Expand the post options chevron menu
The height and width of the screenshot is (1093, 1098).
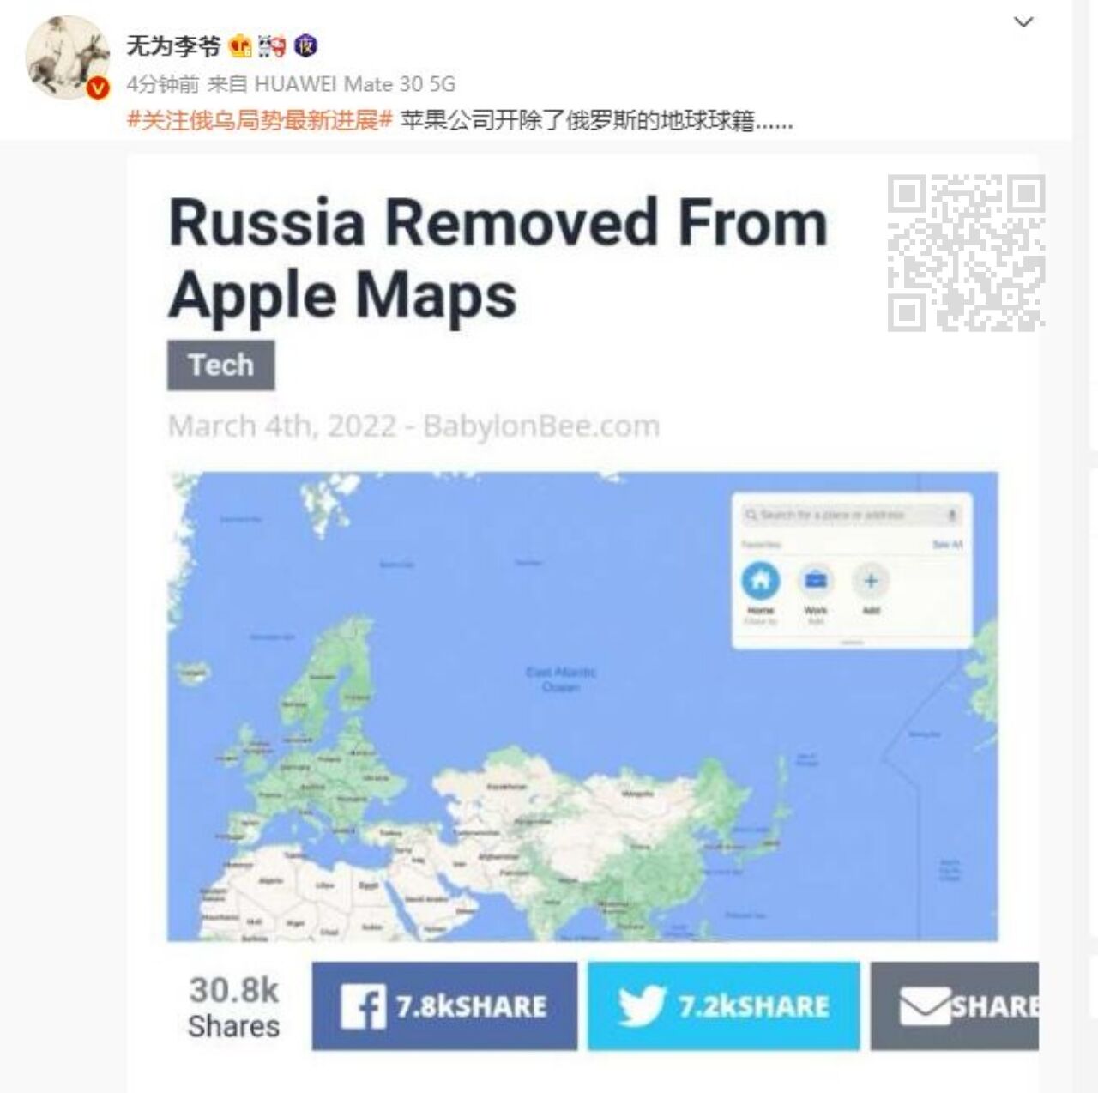1023,22
